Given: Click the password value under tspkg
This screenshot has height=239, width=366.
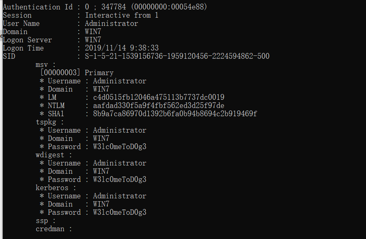Looking at the screenshot, I should point(119,147).
